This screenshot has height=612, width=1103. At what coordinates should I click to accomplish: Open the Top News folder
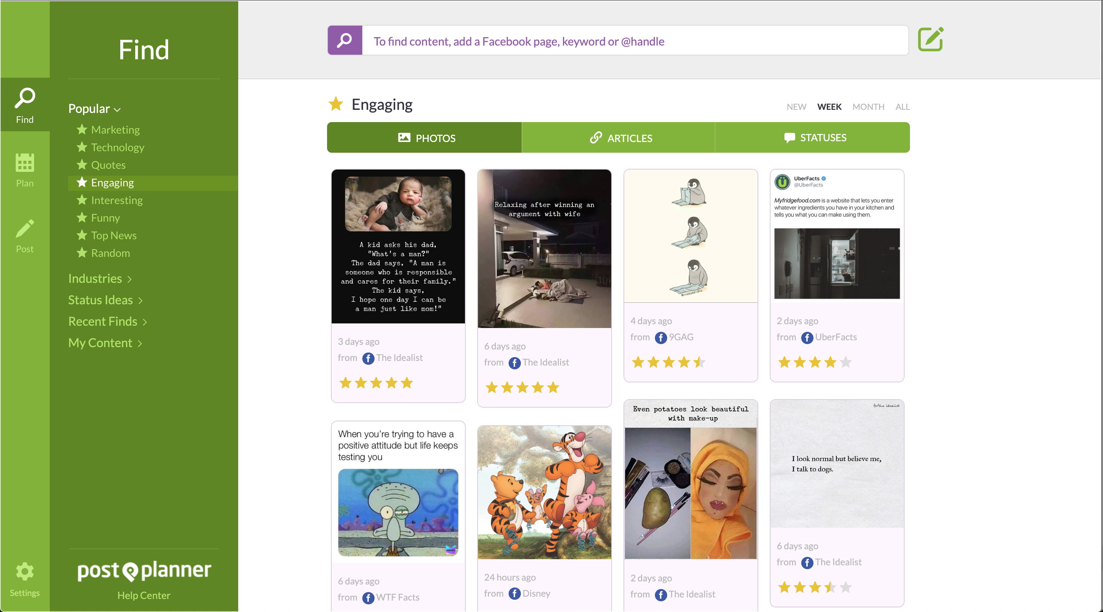click(114, 235)
